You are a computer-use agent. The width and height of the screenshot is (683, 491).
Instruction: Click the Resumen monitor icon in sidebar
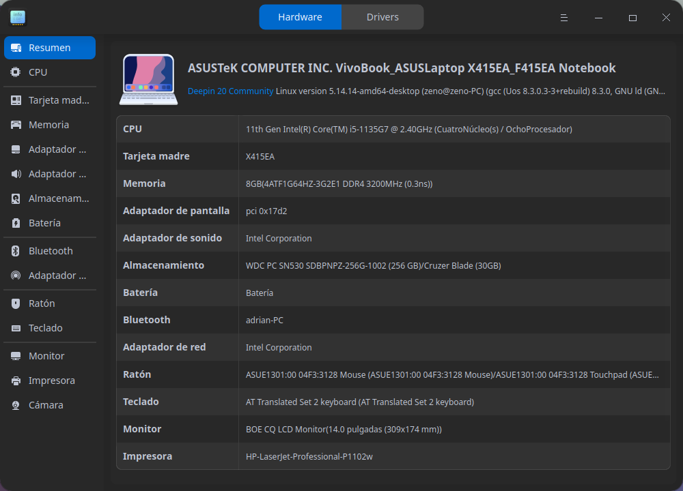click(16, 48)
